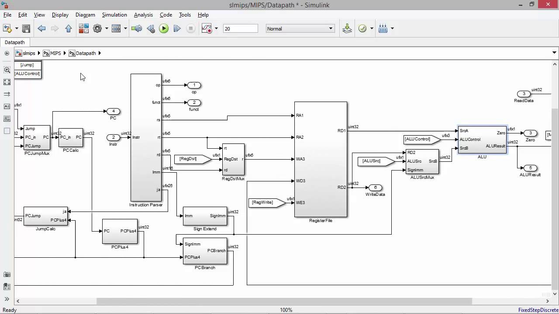Open the New Model dropdown arrow
Viewport: 559px width, 314px height.
(17, 28)
